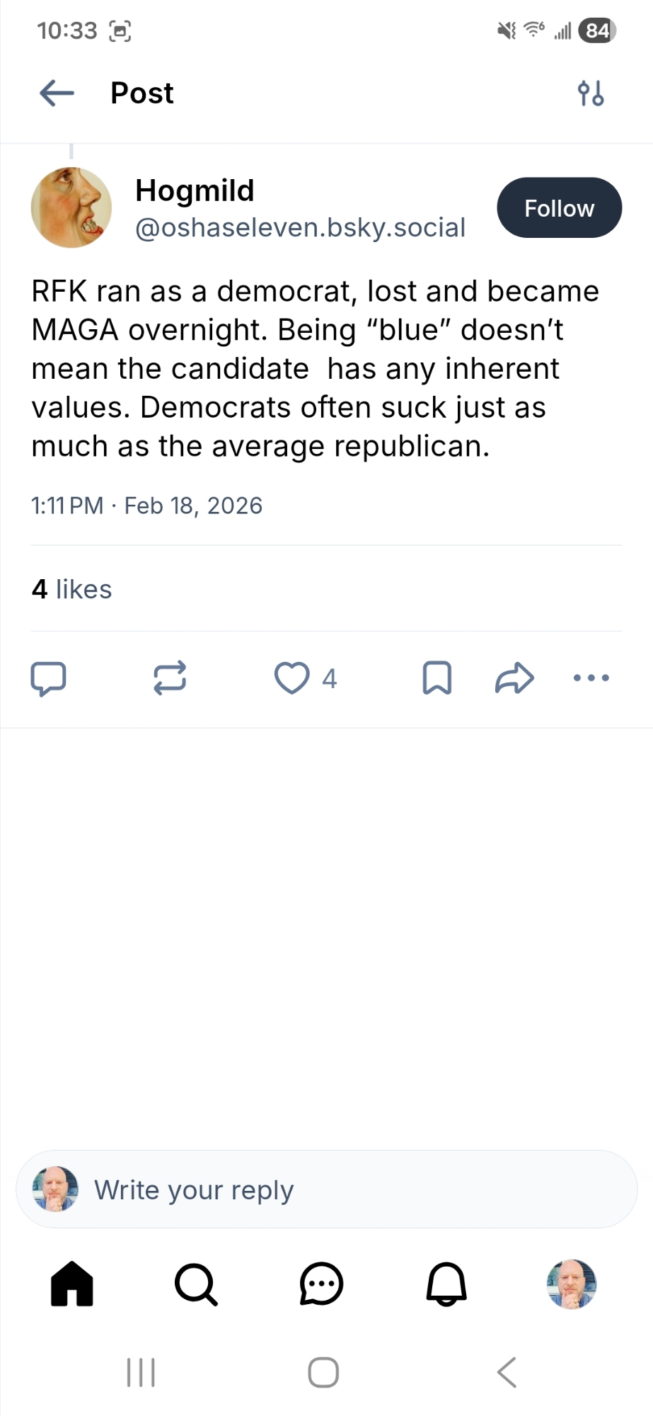The image size is (653, 1416).
Task: Open my profile from bottom bar
Action: pos(572,1284)
